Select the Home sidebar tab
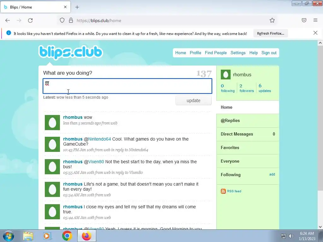 coord(248,107)
